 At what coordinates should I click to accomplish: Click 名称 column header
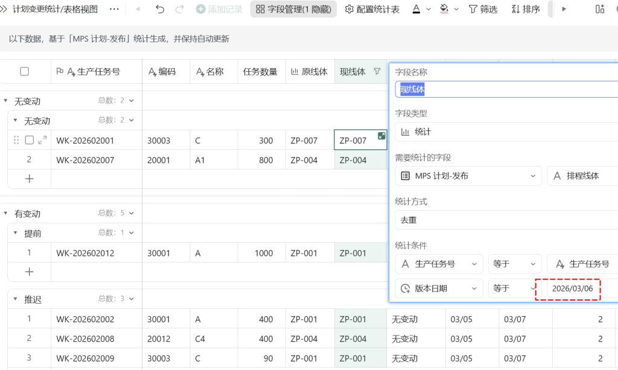(214, 71)
